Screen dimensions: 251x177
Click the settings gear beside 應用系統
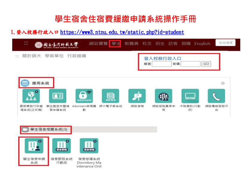223,83
